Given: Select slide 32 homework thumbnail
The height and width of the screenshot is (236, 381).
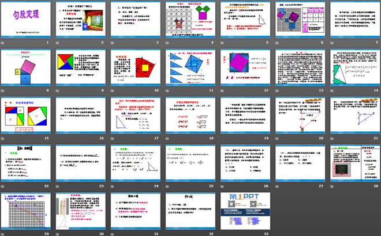Looking at the screenshot, I should click(190, 211).
